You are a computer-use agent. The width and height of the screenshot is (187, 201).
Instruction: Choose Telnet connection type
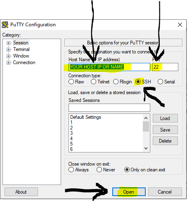click(93, 82)
